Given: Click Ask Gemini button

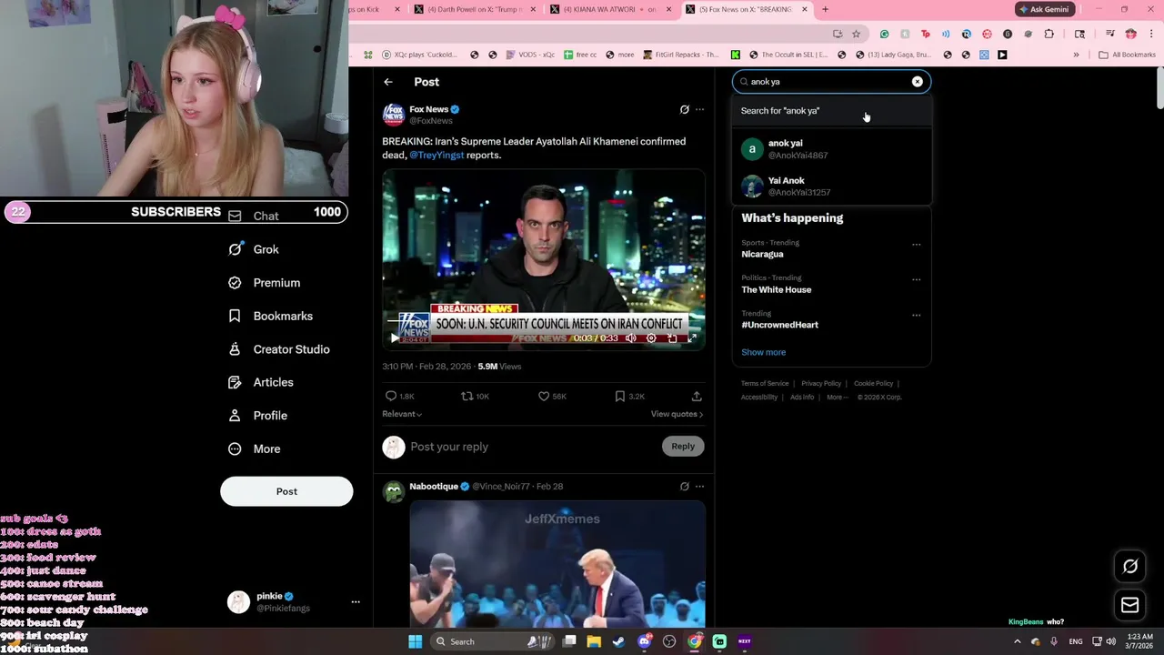Looking at the screenshot, I should tap(1044, 9).
